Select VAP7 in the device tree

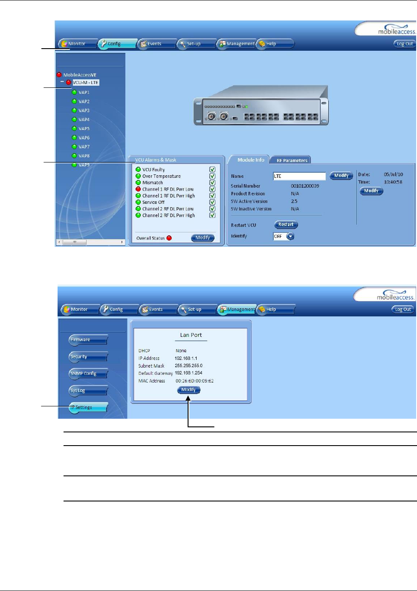point(84,147)
